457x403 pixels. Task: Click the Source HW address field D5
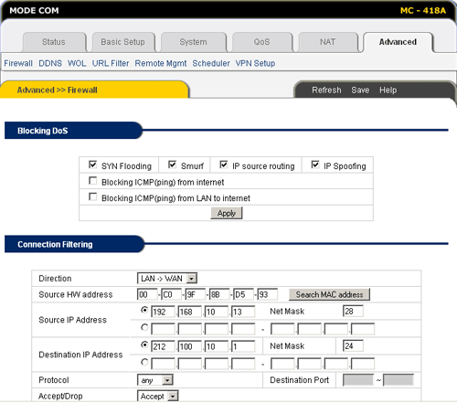tap(244, 294)
